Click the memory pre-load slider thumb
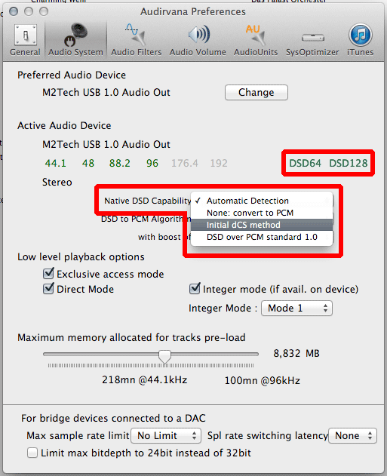 pyautogui.click(x=164, y=356)
